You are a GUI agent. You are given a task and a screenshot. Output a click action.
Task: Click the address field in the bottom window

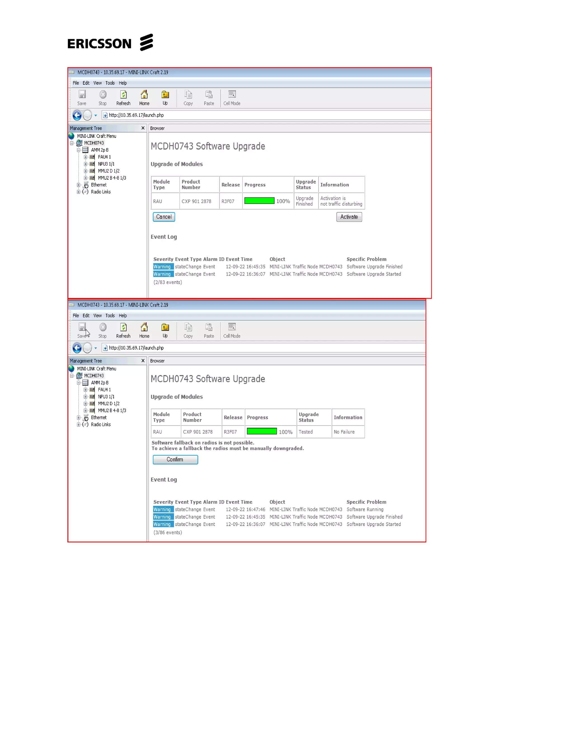[265, 348]
